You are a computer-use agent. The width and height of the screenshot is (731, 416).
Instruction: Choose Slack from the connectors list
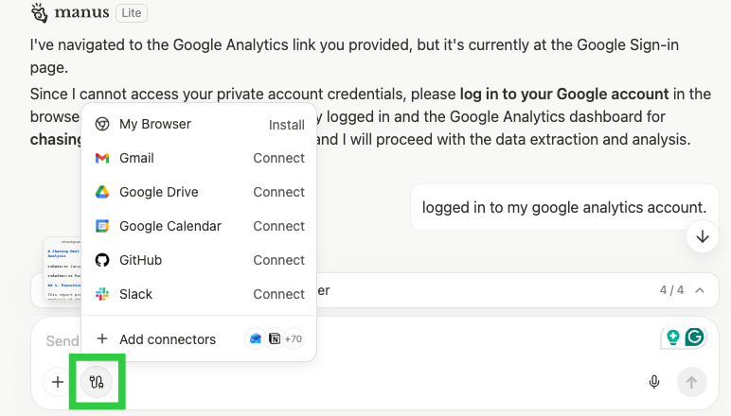point(135,294)
